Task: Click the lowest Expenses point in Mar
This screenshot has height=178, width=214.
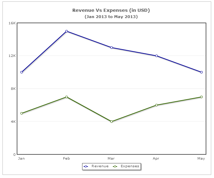Action: pos(111,121)
